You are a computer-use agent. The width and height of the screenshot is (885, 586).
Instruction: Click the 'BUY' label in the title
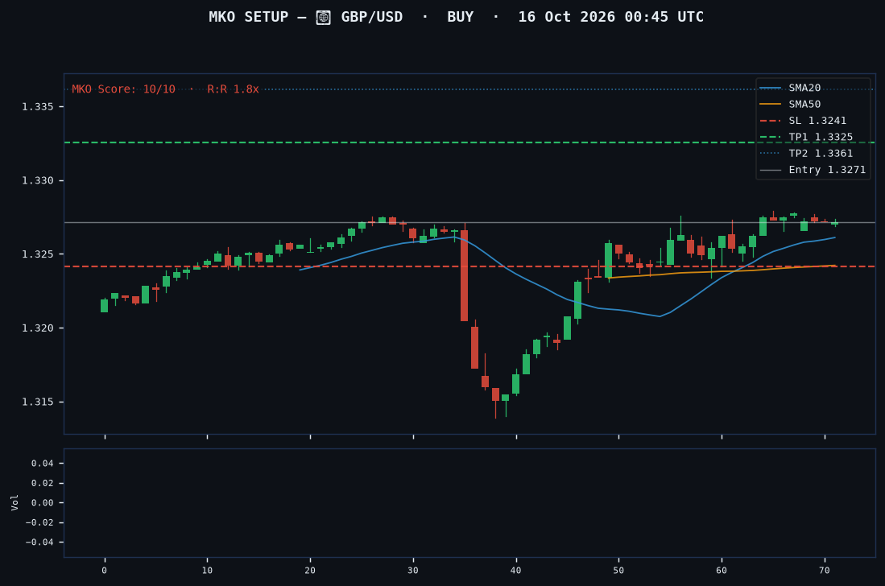[460, 17]
